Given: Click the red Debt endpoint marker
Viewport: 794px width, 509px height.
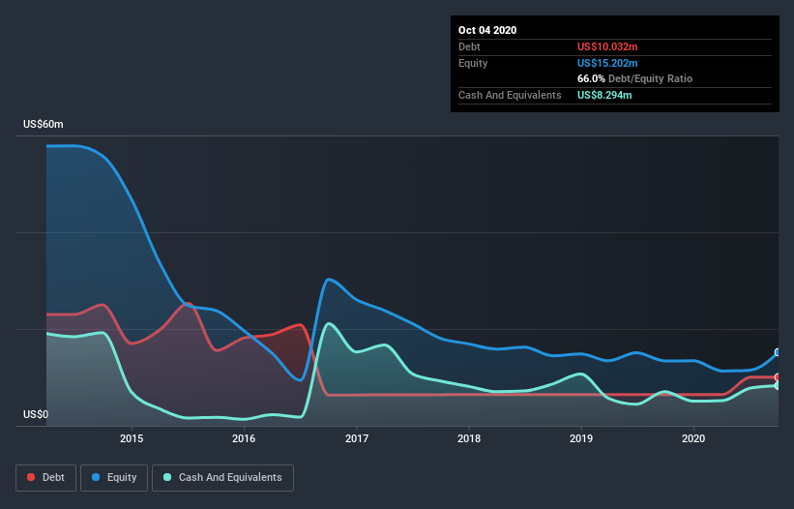Looking at the screenshot, I should [x=778, y=377].
